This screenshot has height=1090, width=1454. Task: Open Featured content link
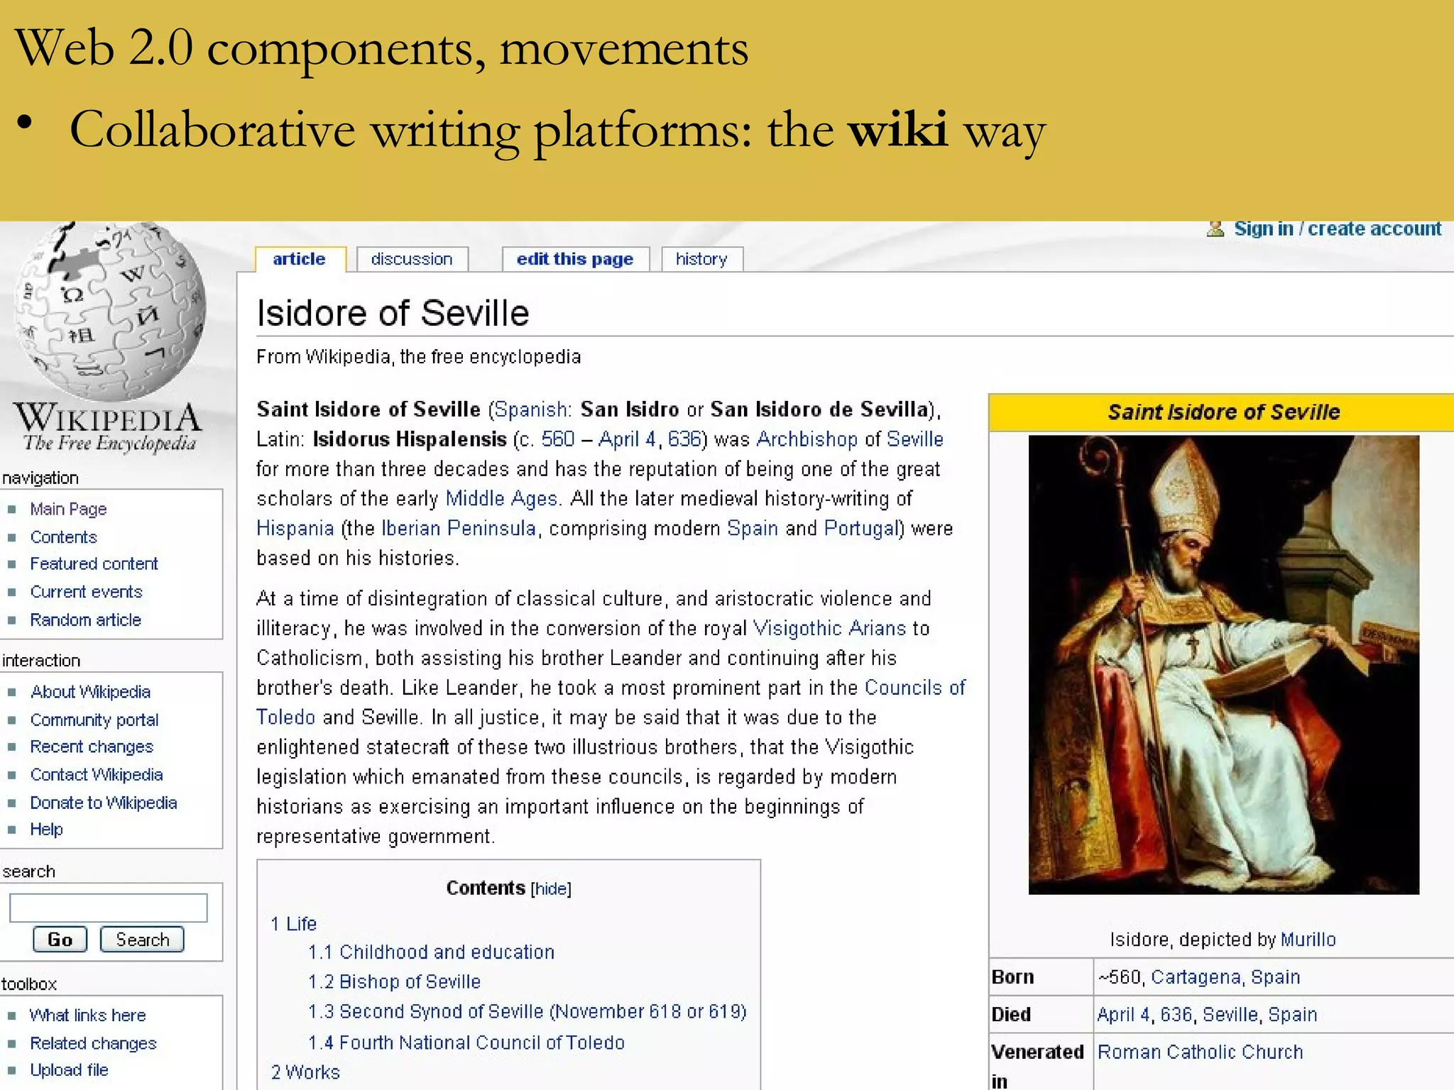pyautogui.click(x=94, y=563)
